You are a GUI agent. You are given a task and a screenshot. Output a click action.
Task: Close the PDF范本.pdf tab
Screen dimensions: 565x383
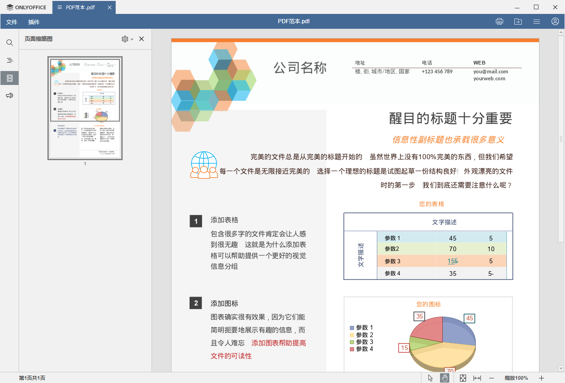(x=109, y=7)
